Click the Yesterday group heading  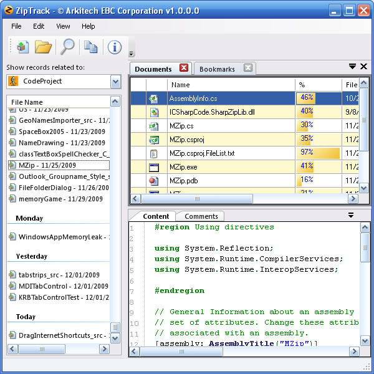click(32, 256)
